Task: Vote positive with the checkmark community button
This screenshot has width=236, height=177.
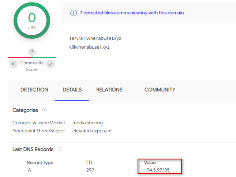Action: (x=50, y=64)
